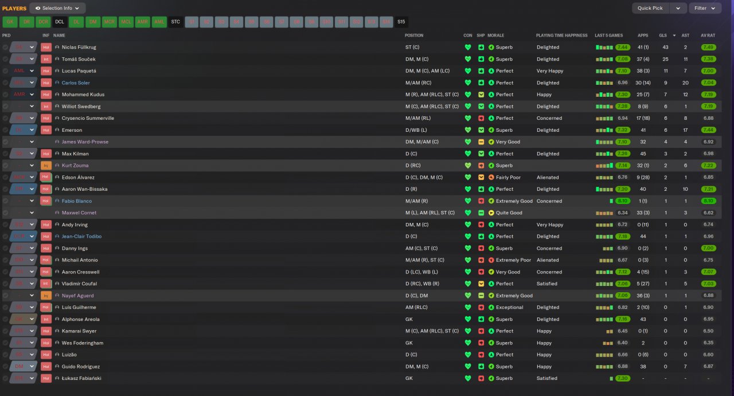
Task: Select the S15 substitute chip
Action: point(401,22)
